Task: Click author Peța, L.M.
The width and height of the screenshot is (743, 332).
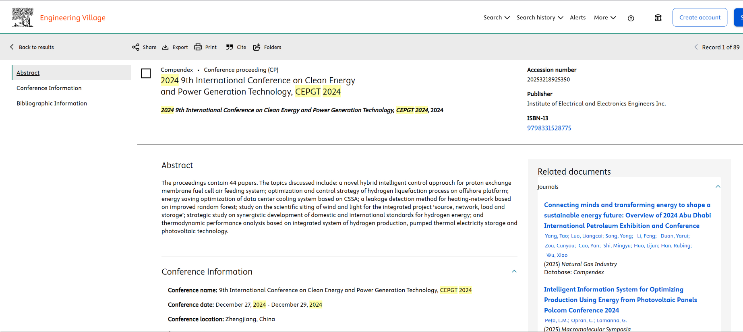Action: coord(557,320)
